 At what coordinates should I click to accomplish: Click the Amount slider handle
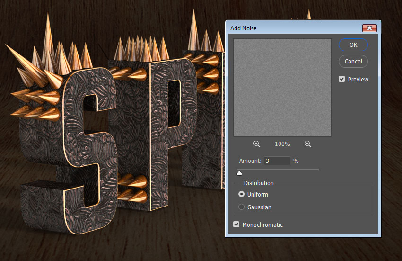239,173
